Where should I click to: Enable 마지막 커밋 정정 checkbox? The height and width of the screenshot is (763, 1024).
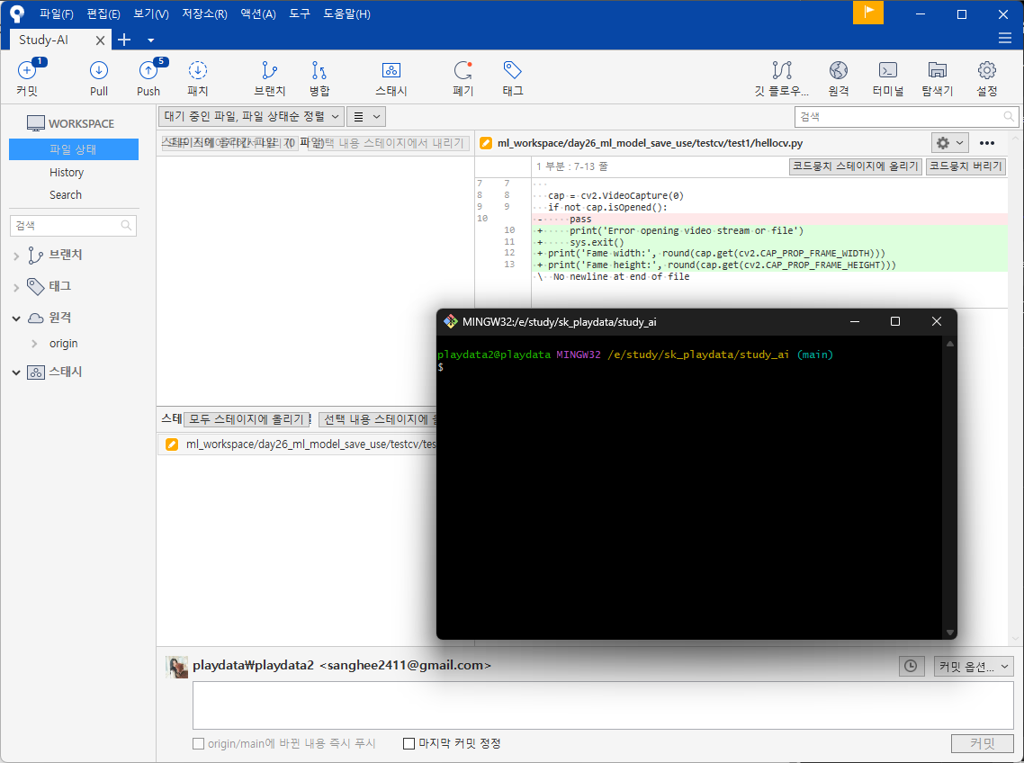[x=409, y=743]
